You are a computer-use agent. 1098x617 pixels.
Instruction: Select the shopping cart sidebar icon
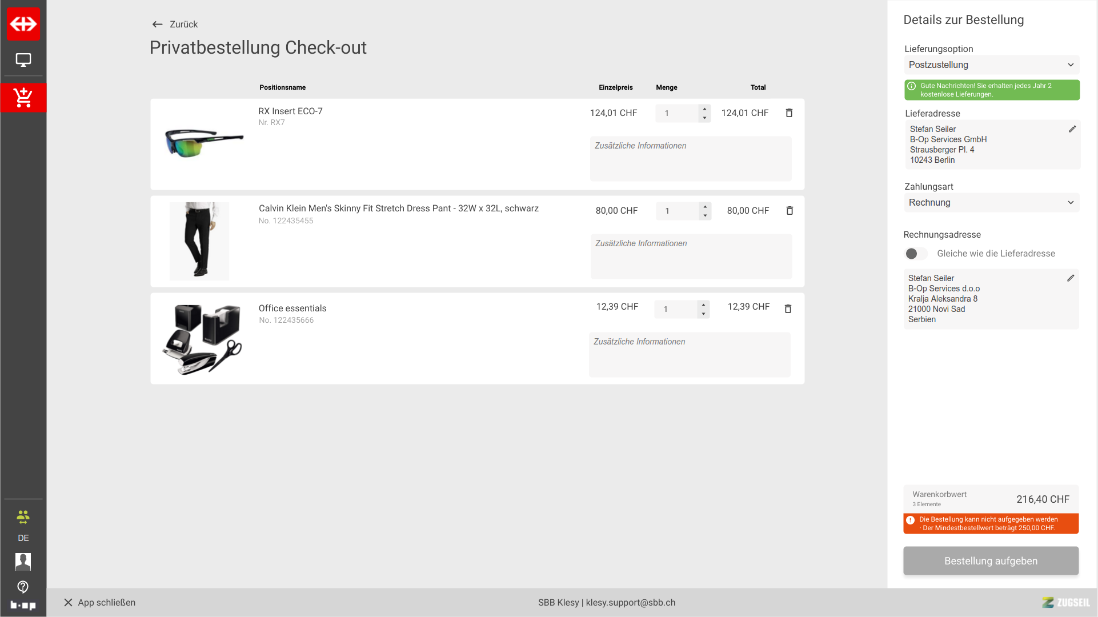tap(23, 98)
